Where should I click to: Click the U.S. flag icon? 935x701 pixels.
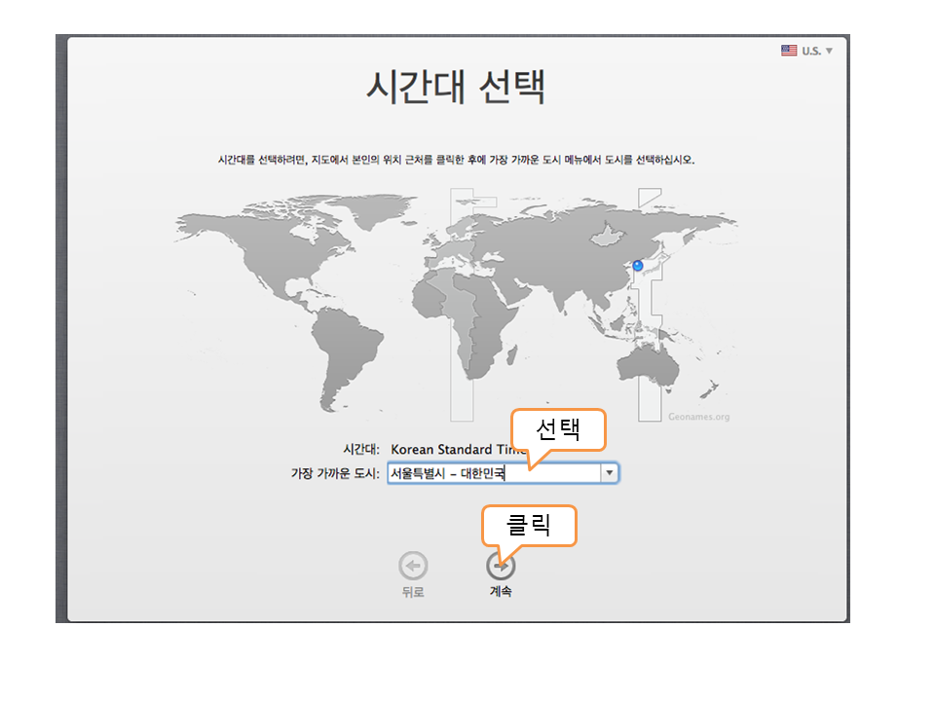coord(789,51)
